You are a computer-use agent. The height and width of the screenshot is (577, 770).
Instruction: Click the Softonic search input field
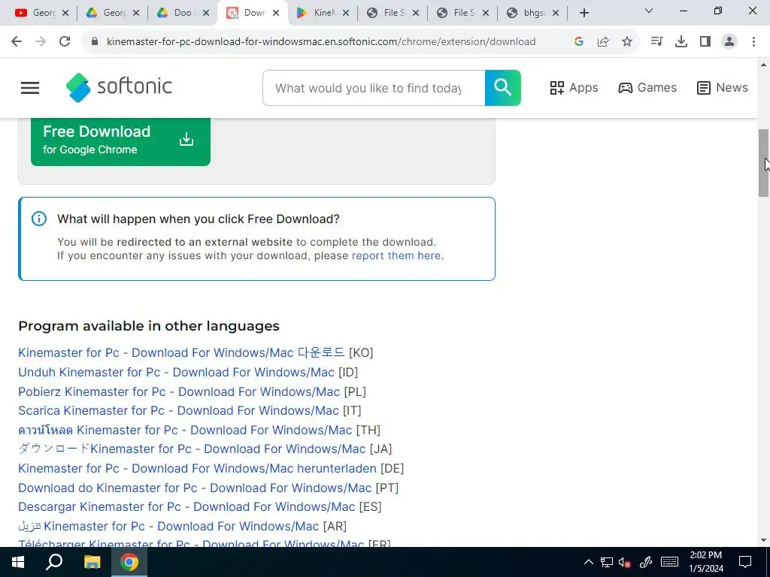(374, 88)
